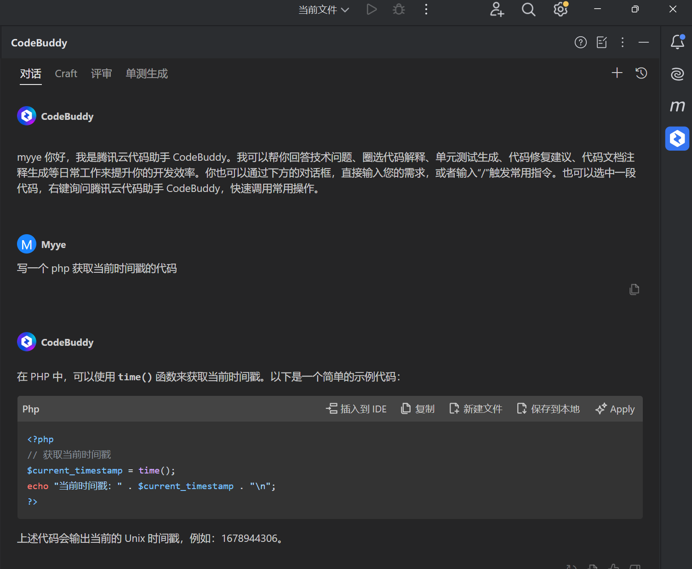692x569 pixels.
Task: Click the 插入到 IDE button
Action: pyautogui.click(x=356, y=409)
